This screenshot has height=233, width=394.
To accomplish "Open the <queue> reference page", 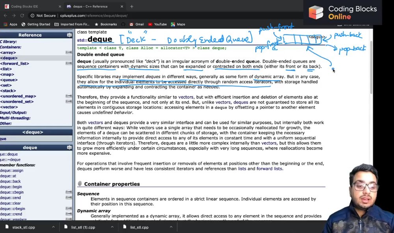I will (x=9, y=80).
